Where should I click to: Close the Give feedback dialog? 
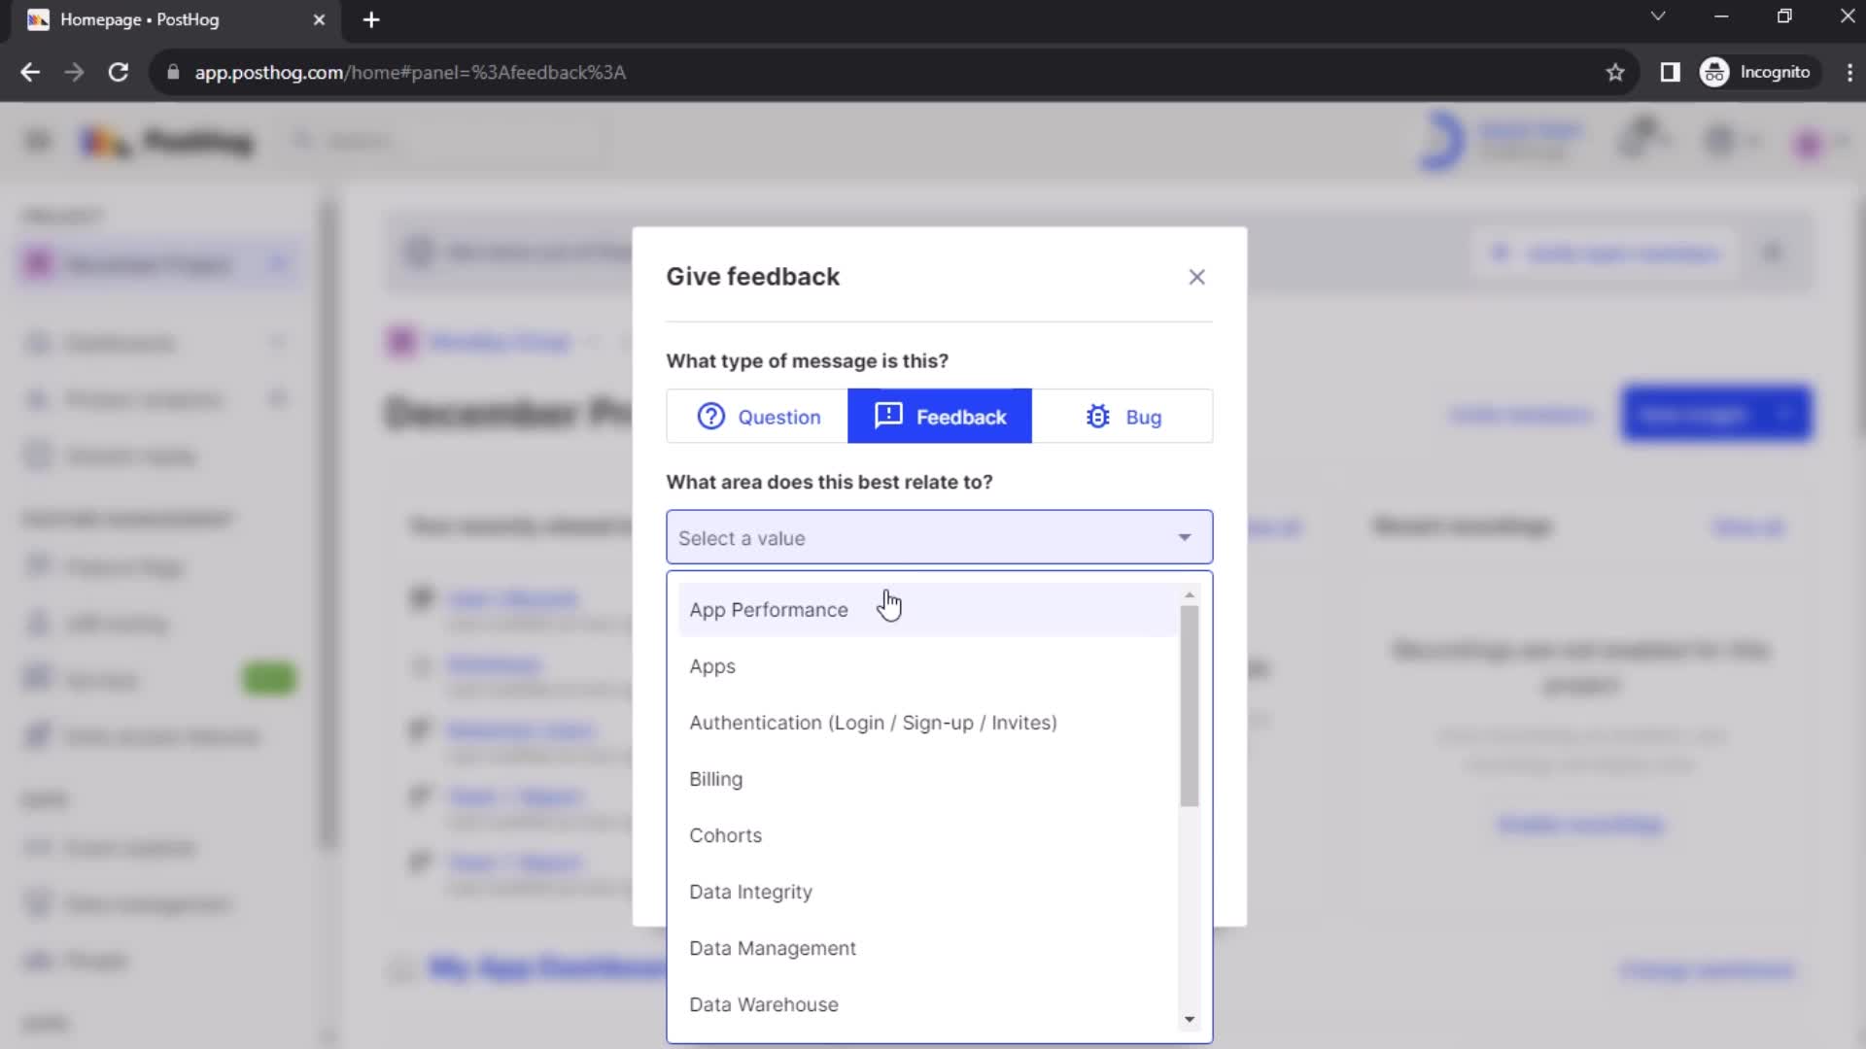(x=1196, y=277)
